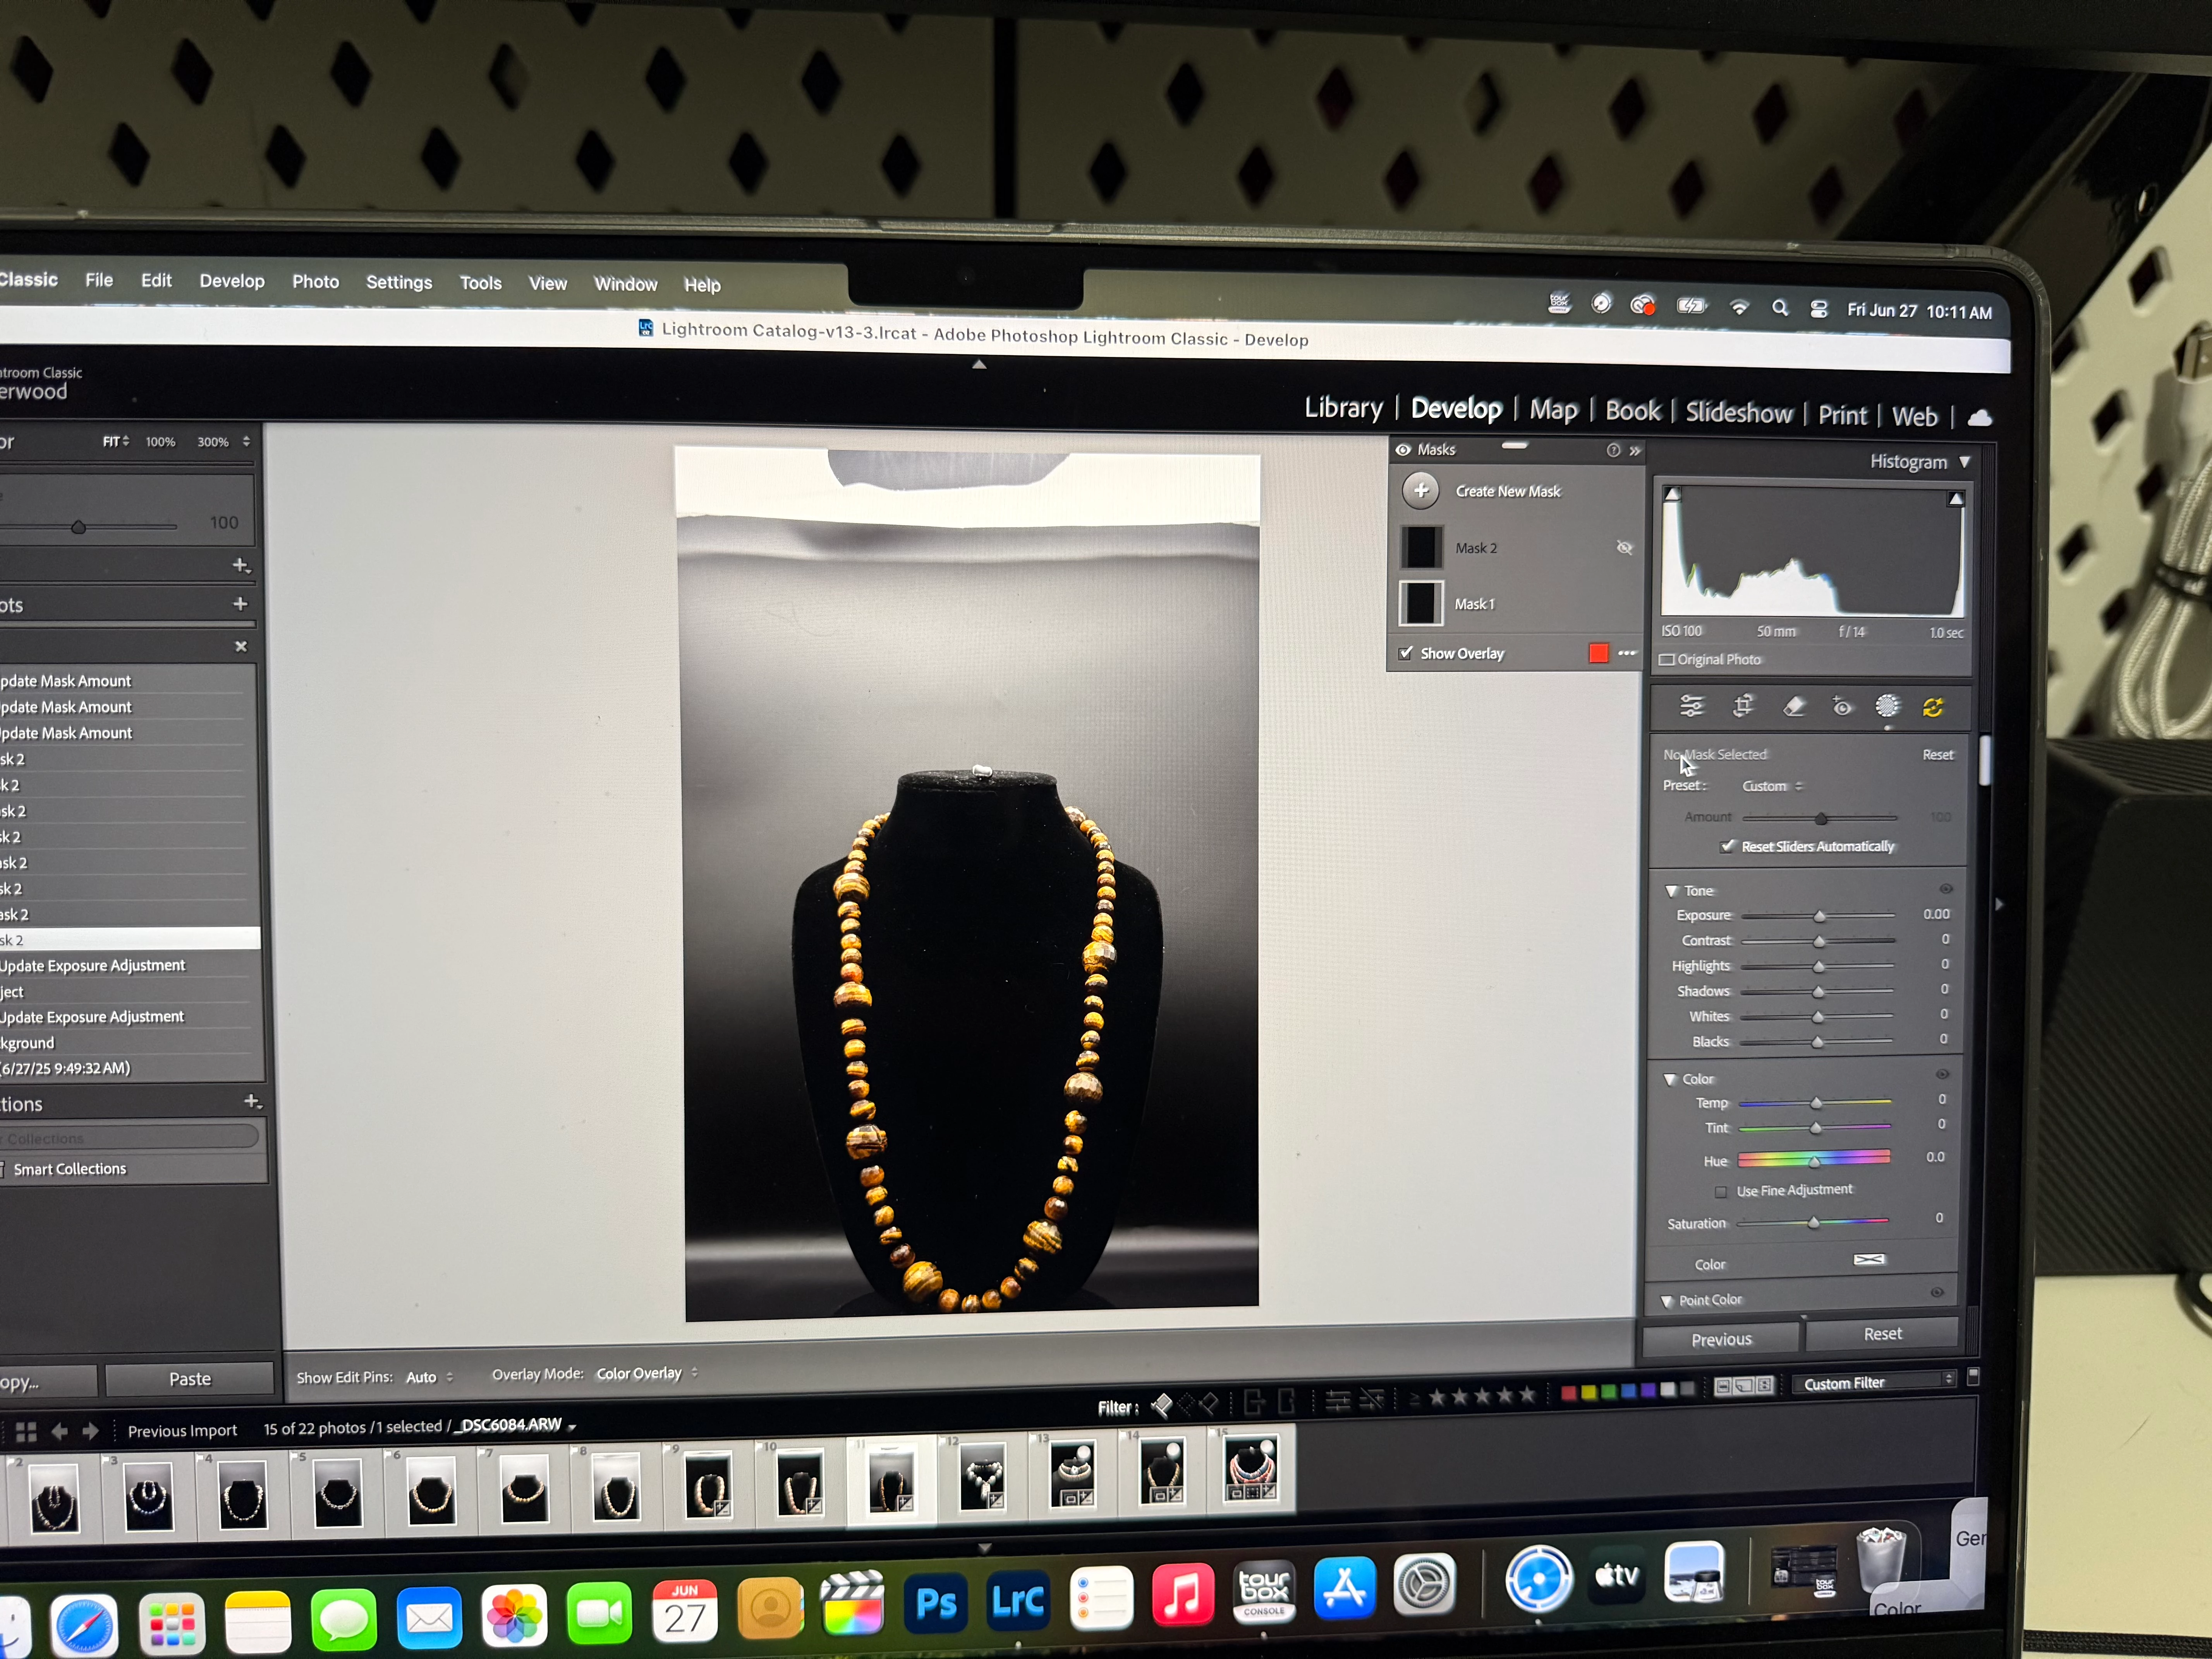Open the Masking tool icon
Viewport: 2212px width, 1659px height.
click(1887, 706)
